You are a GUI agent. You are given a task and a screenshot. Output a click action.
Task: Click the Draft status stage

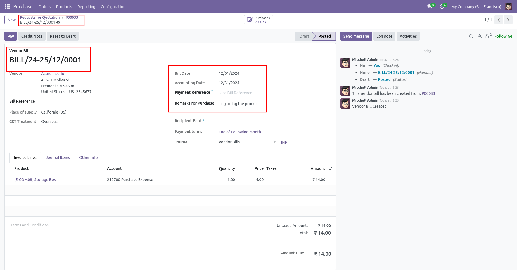[304, 36]
